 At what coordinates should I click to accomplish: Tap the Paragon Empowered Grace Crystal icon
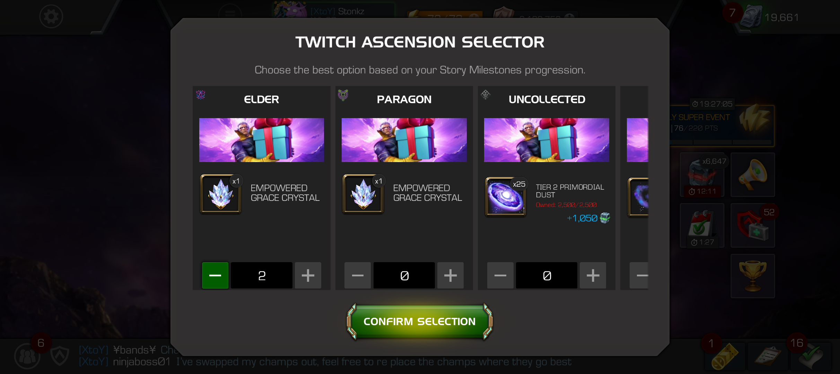pyautogui.click(x=363, y=194)
